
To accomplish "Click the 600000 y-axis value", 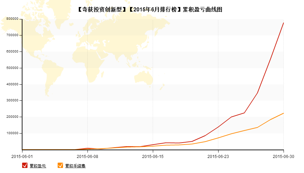I will coord(12,52).
